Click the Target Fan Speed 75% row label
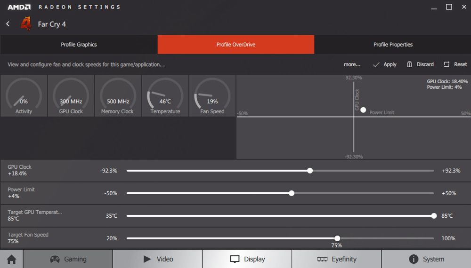 pos(28,238)
